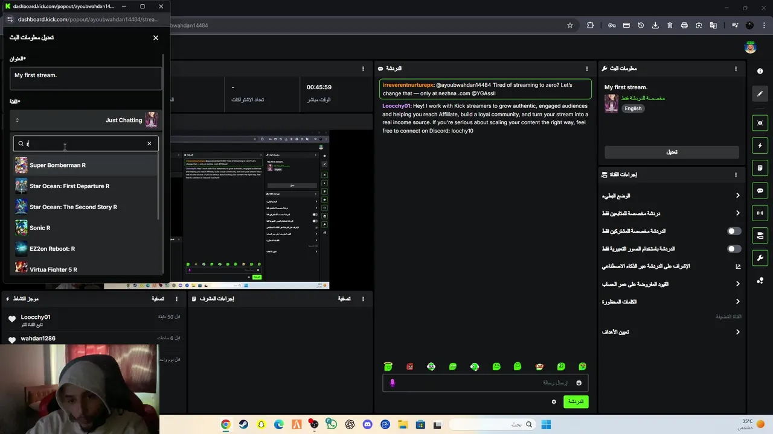Select EZ2on Reboot: R category
The image size is (773, 434).
click(85, 248)
